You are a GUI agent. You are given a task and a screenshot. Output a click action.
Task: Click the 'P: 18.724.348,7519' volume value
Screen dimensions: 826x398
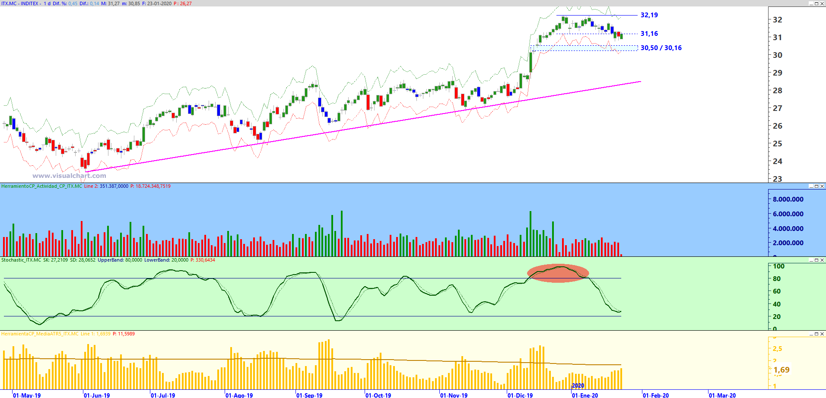[x=150, y=186]
